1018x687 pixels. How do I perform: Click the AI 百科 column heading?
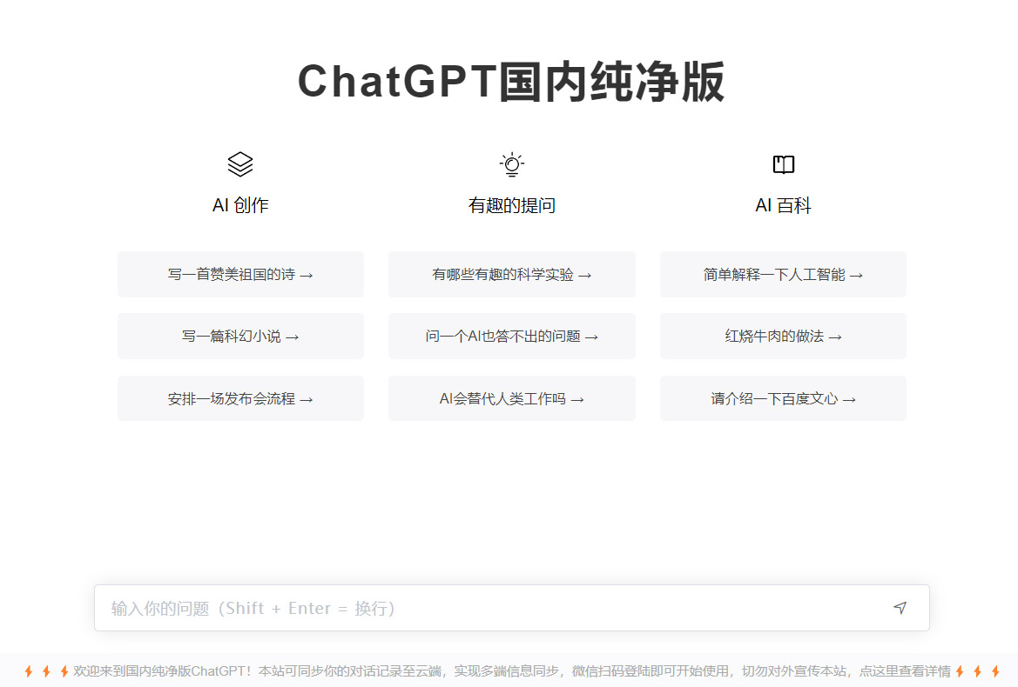coord(783,205)
